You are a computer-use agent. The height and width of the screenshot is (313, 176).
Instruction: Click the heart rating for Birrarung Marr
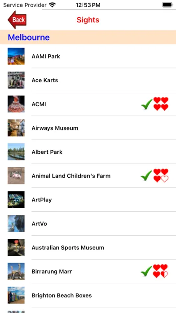(x=160, y=271)
